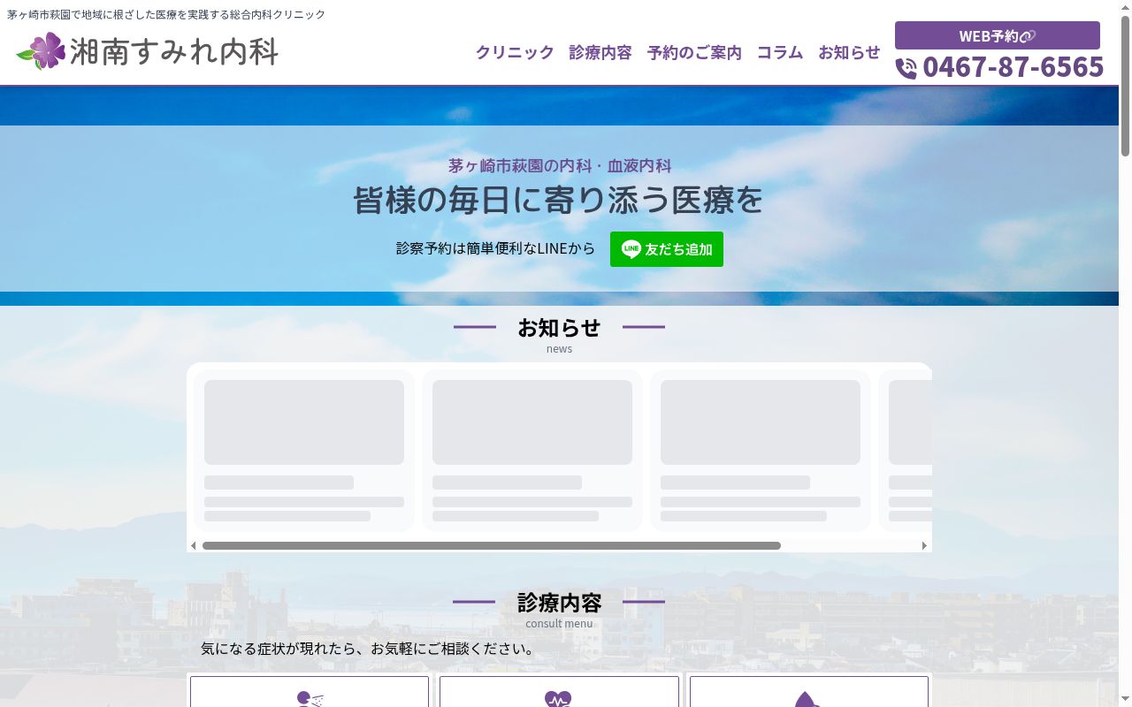
Task: Open the 予約のご案内 menu
Action: 694,52
